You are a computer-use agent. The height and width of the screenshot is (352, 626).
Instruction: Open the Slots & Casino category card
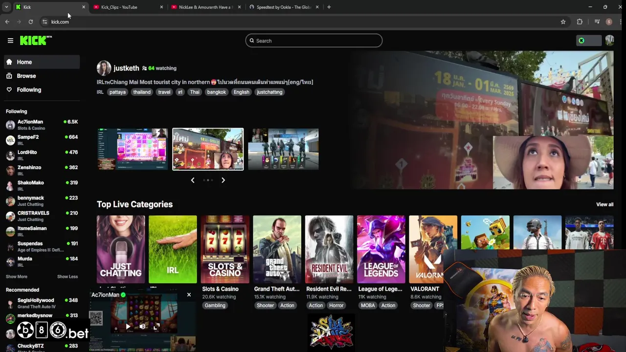tap(225, 249)
